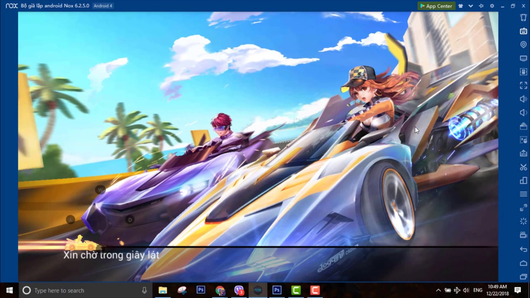This screenshot has width=530, height=298.
Task: Click the D key overlay on the game
Action: click(130, 220)
